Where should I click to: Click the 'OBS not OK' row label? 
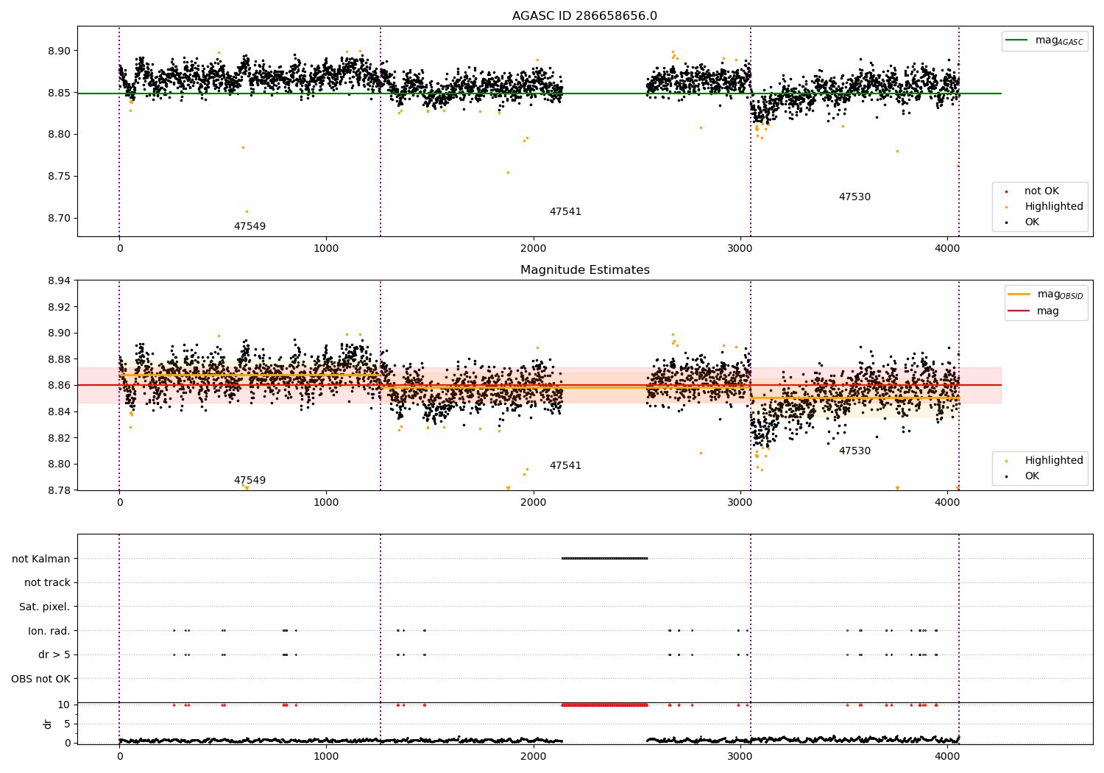tap(41, 680)
